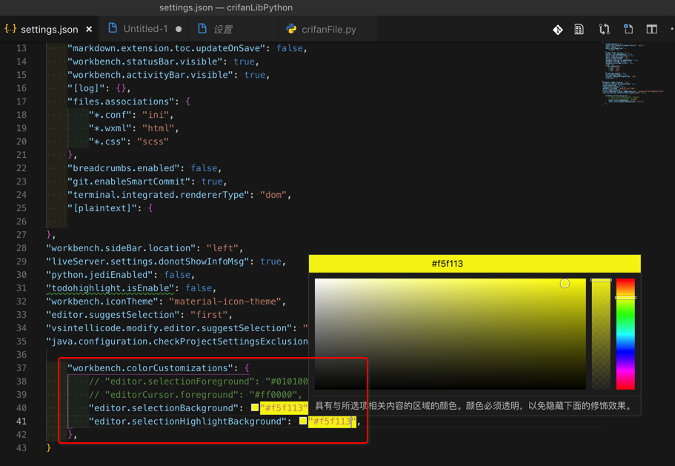The image size is (675, 466).
Task: Switch to the settings.json tab
Action: click(x=49, y=29)
